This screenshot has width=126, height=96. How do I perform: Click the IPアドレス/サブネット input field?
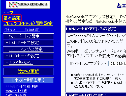click(x=117, y=64)
